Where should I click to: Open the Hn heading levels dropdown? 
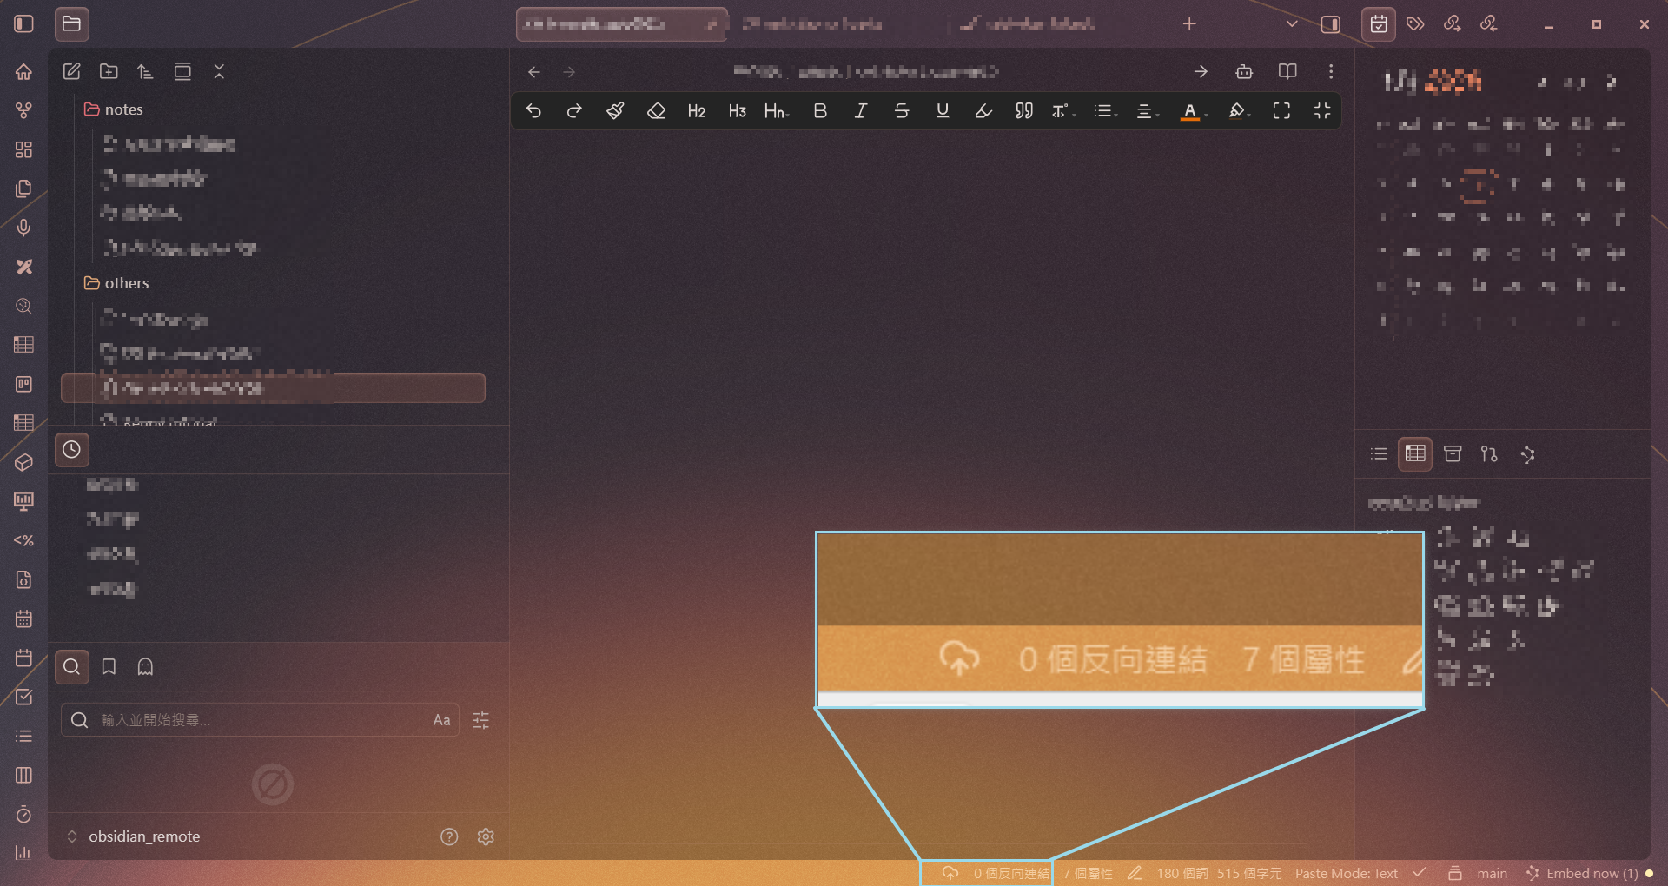(x=777, y=110)
